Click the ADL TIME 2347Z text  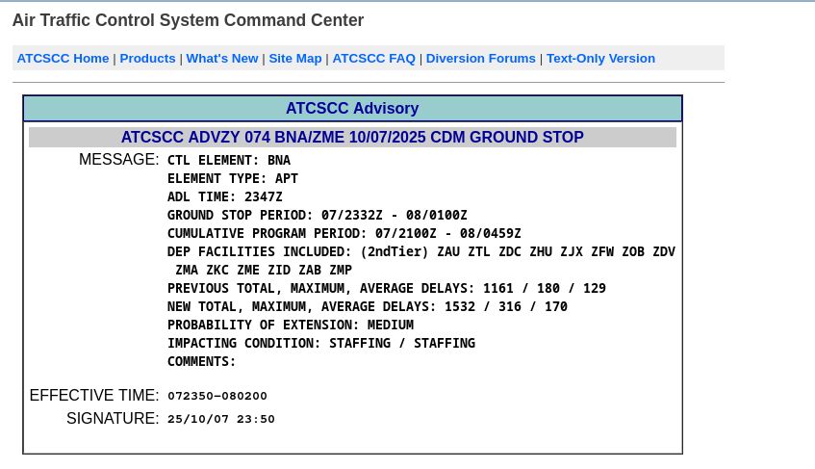coord(224,196)
